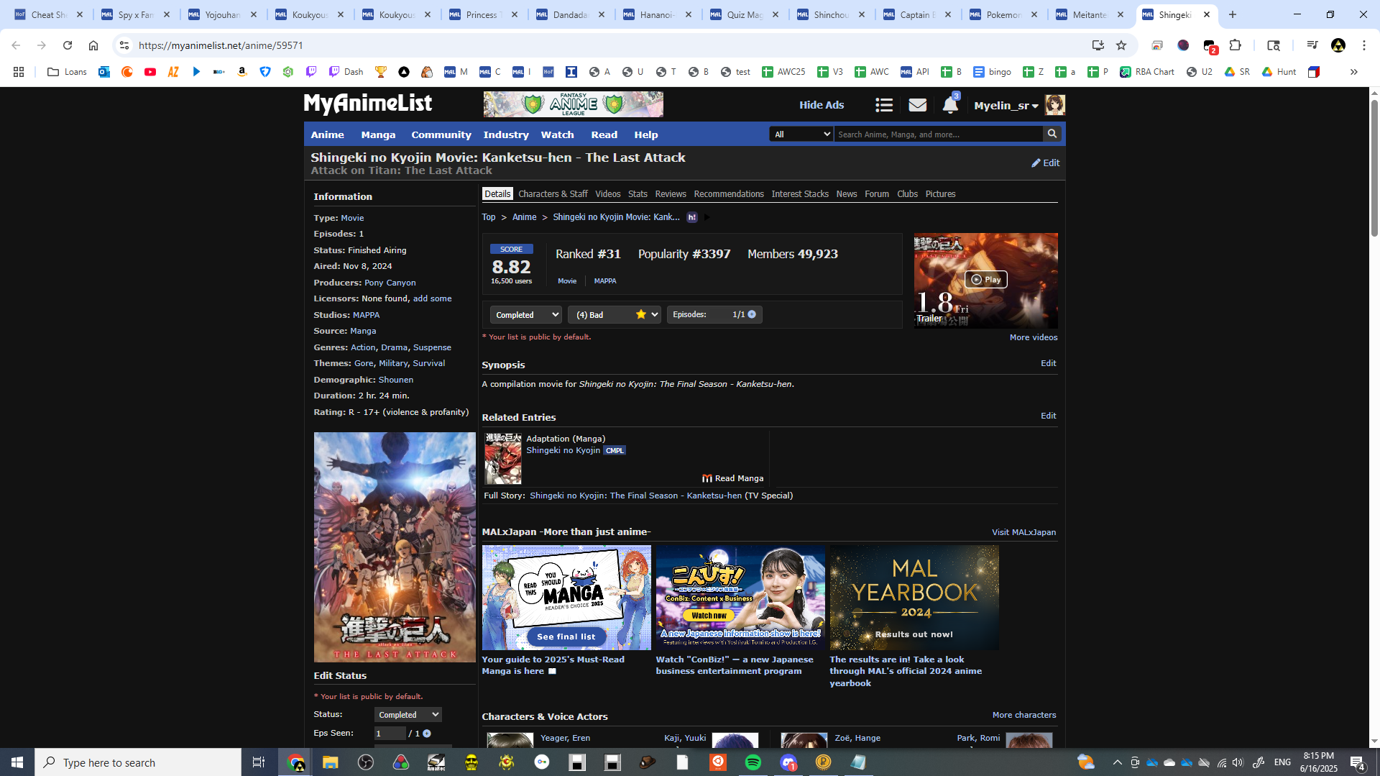Open Shingeki no Kyojin manga adaptation link

point(563,450)
